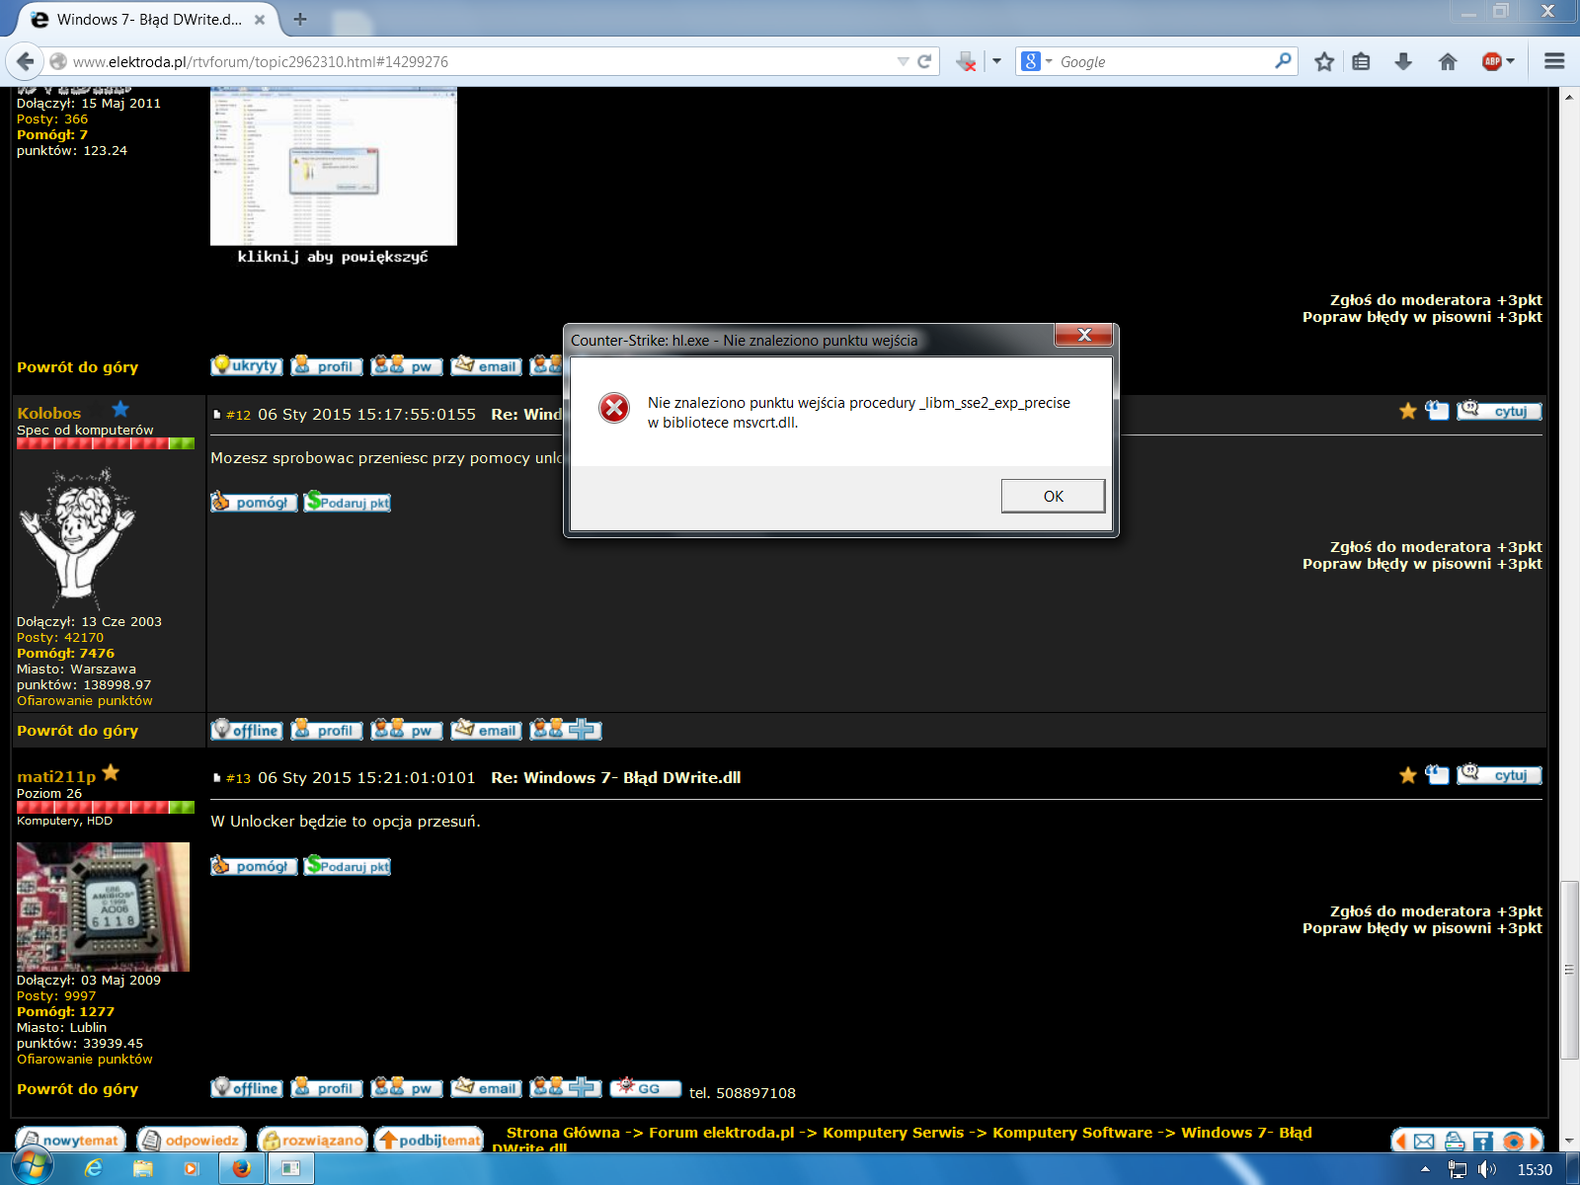Add Kolobos to friends with plus icon

(x=566, y=730)
